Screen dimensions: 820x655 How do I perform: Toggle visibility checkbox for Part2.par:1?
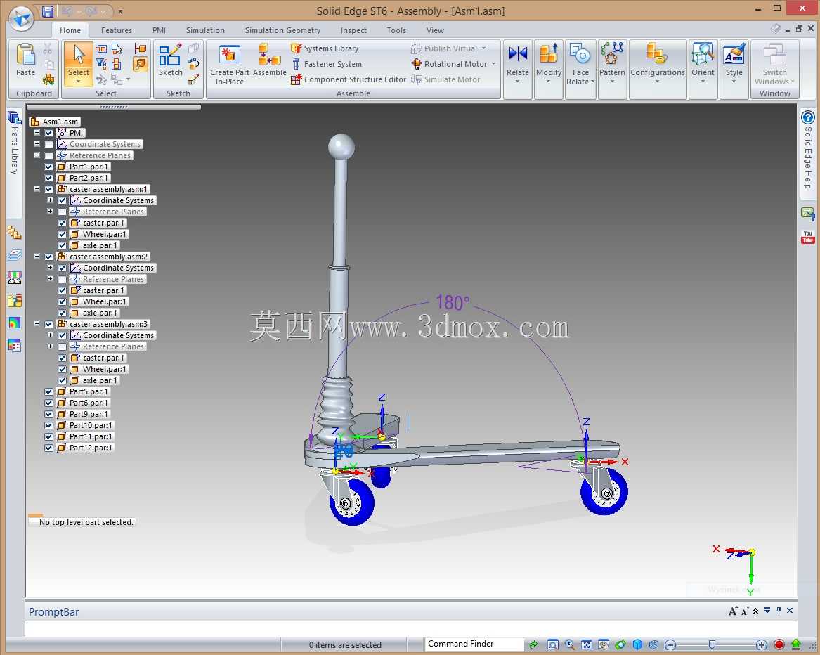pyautogui.click(x=48, y=178)
